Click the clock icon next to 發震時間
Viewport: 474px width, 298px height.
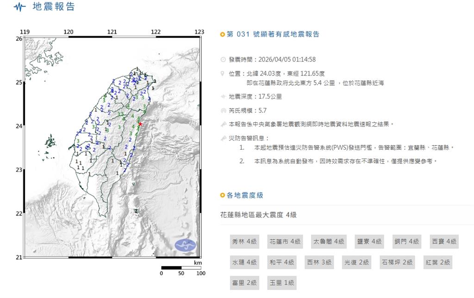pos(224,59)
